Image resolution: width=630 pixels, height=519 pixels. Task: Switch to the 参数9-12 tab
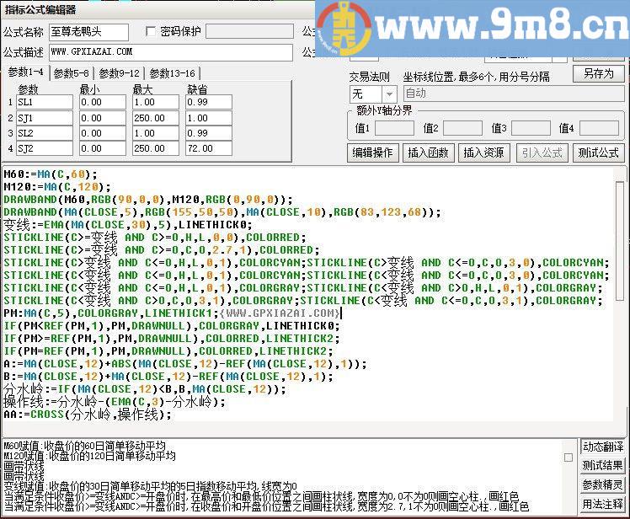point(119,73)
